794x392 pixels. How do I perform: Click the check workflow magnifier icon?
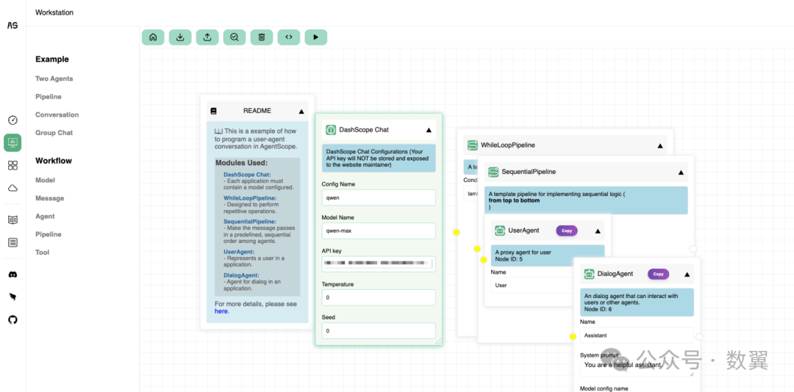(235, 37)
